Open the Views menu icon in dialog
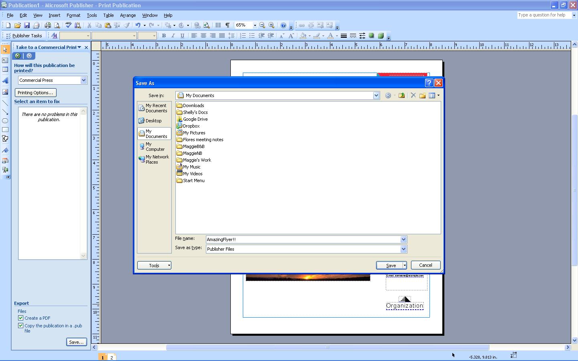The height and width of the screenshot is (361, 578). [x=433, y=95]
